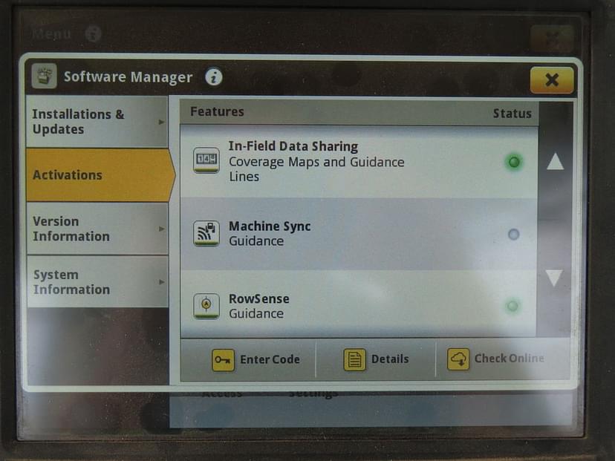Select 'In-Field Data Sharing' title text

293,146
